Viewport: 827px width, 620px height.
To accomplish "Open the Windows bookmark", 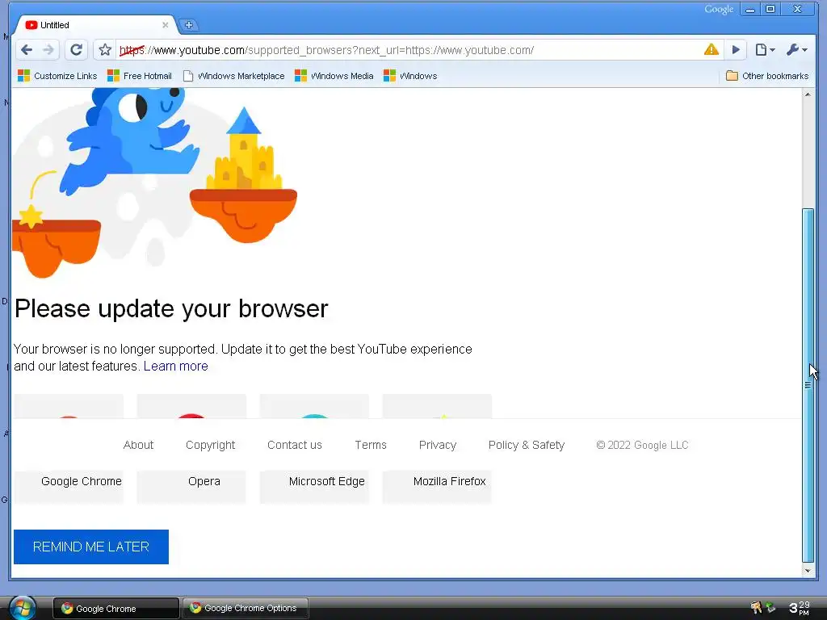I will coord(410,76).
